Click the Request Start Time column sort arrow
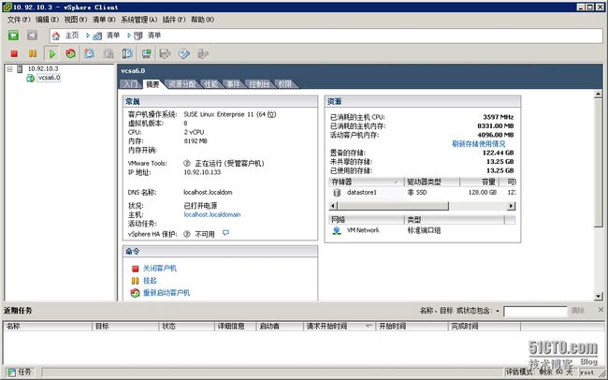This screenshot has width=608, height=380. click(x=369, y=326)
